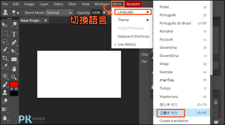Choose Slovenščina language
The width and height of the screenshot is (225, 125).
(182, 56)
